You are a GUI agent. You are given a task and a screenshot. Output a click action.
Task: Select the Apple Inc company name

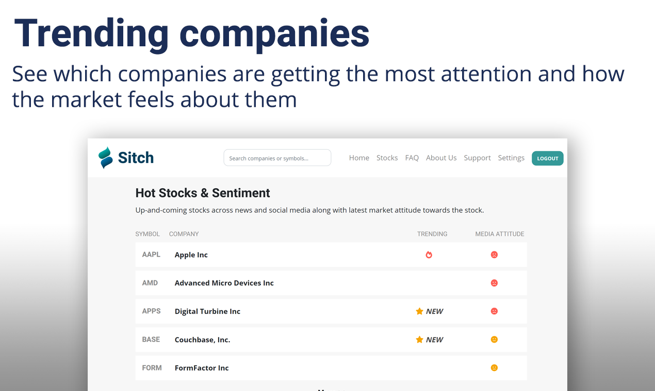[191, 255]
